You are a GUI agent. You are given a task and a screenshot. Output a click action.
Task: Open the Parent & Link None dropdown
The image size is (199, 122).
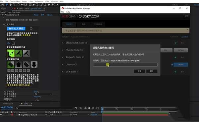tap(81, 115)
